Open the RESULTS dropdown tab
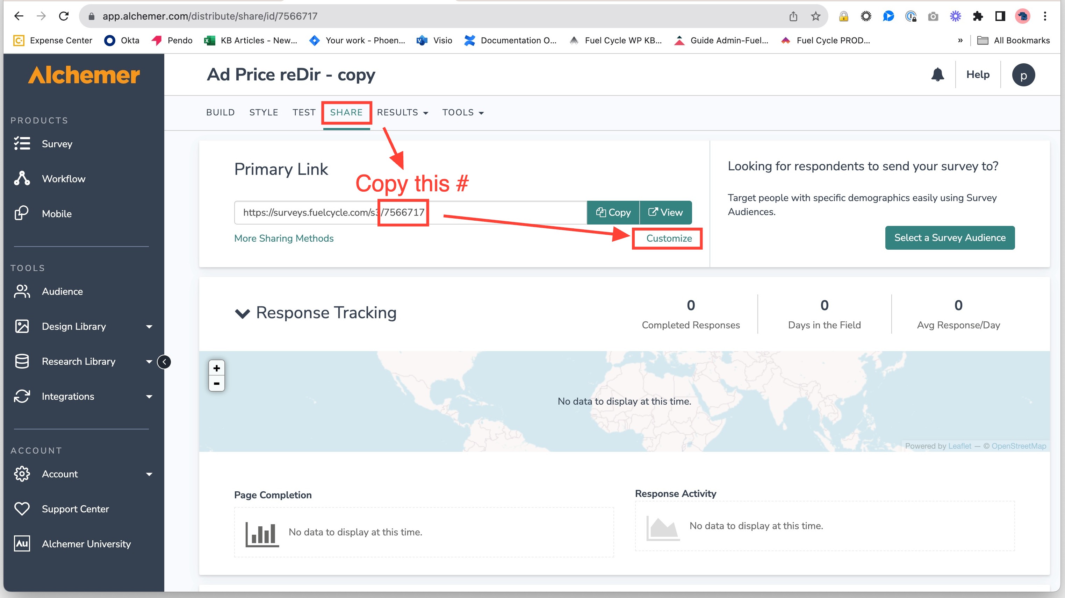The image size is (1065, 598). (x=402, y=113)
